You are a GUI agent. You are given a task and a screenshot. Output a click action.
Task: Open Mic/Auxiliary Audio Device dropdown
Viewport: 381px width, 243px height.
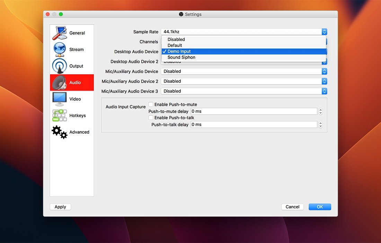point(244,71)
